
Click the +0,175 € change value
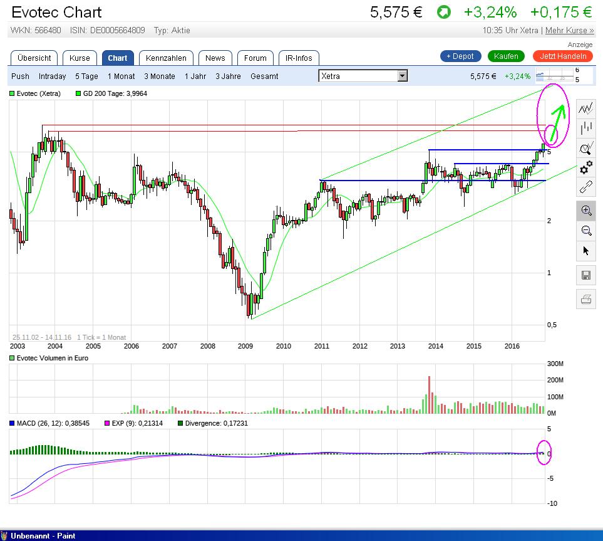(x=561, y=13)
